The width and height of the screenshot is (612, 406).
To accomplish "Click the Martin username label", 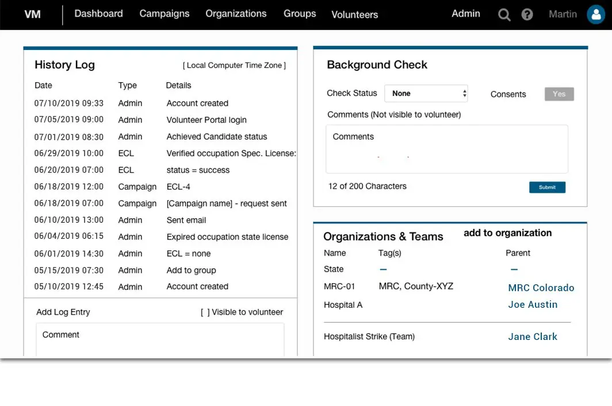I will click(563, 14).
